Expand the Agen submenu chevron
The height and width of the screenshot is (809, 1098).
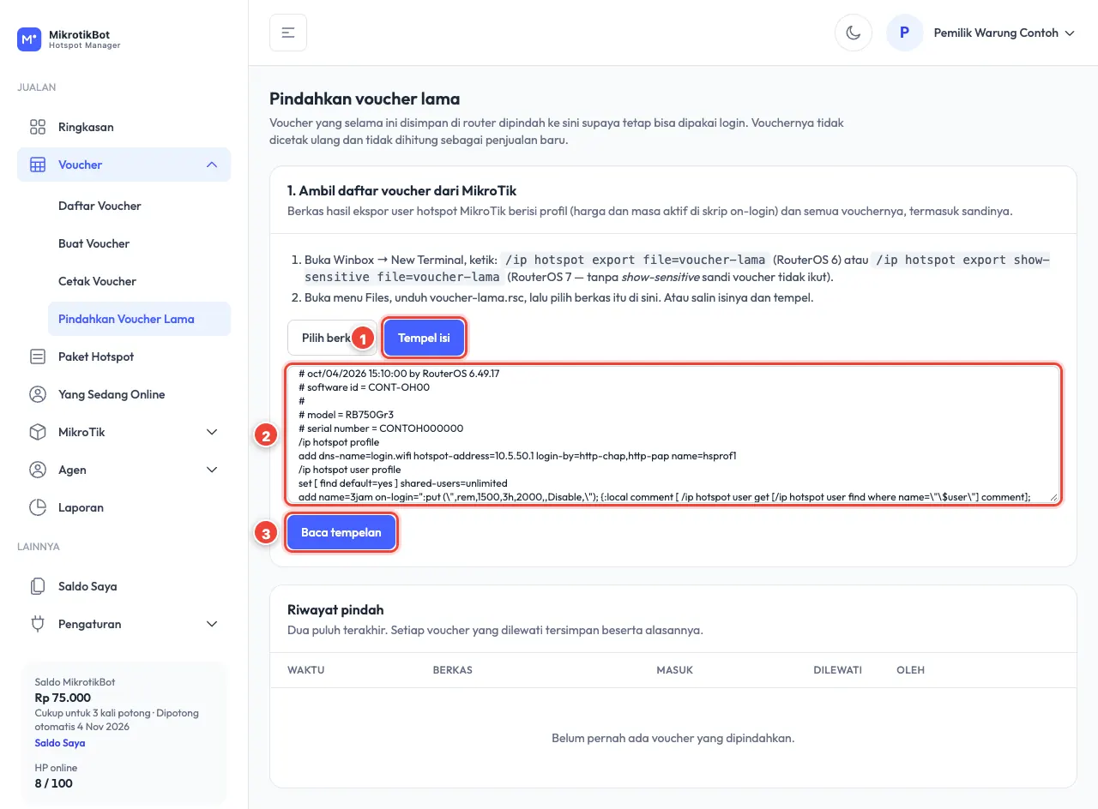(212, 470)
